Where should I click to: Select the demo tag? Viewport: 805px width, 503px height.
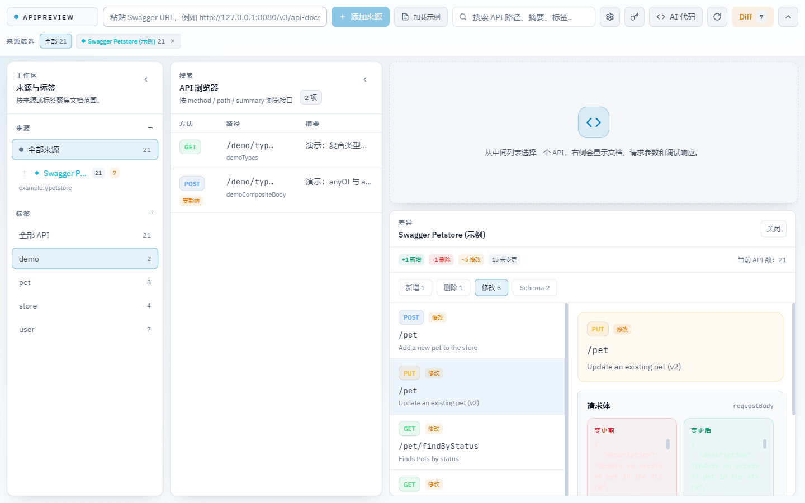point(85,259)
